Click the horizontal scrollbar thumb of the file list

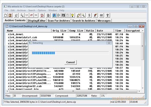pyautogui.click(x=73, y=91)
